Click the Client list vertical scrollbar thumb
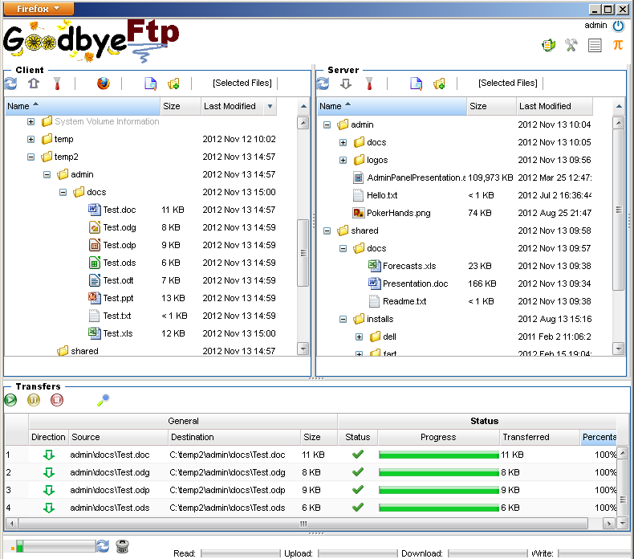Screen dimensions: 634x559 tap(303, 253)
